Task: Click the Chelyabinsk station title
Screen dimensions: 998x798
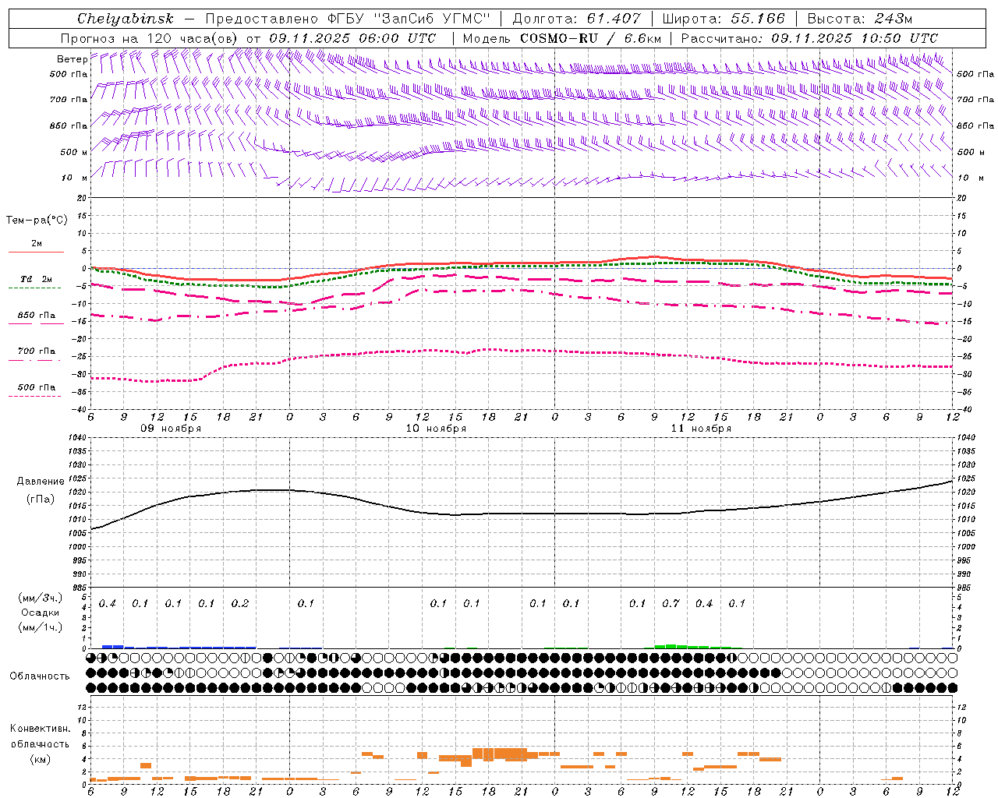Action: point(126,19)
